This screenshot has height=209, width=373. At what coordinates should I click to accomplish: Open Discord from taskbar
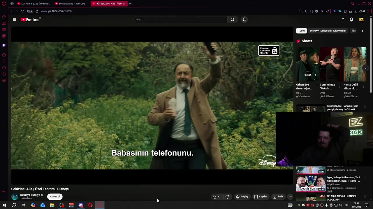tap(81, 205)
